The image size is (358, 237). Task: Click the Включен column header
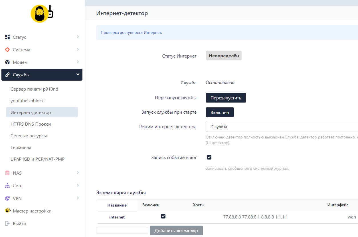click(x=151, y=205)
